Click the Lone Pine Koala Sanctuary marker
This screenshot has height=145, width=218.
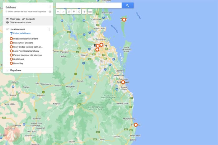tap(97, 49)
